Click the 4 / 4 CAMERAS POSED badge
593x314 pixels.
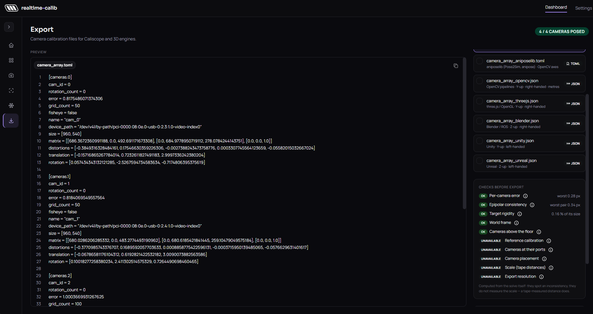pyautogui.click(x=562, y=31)
